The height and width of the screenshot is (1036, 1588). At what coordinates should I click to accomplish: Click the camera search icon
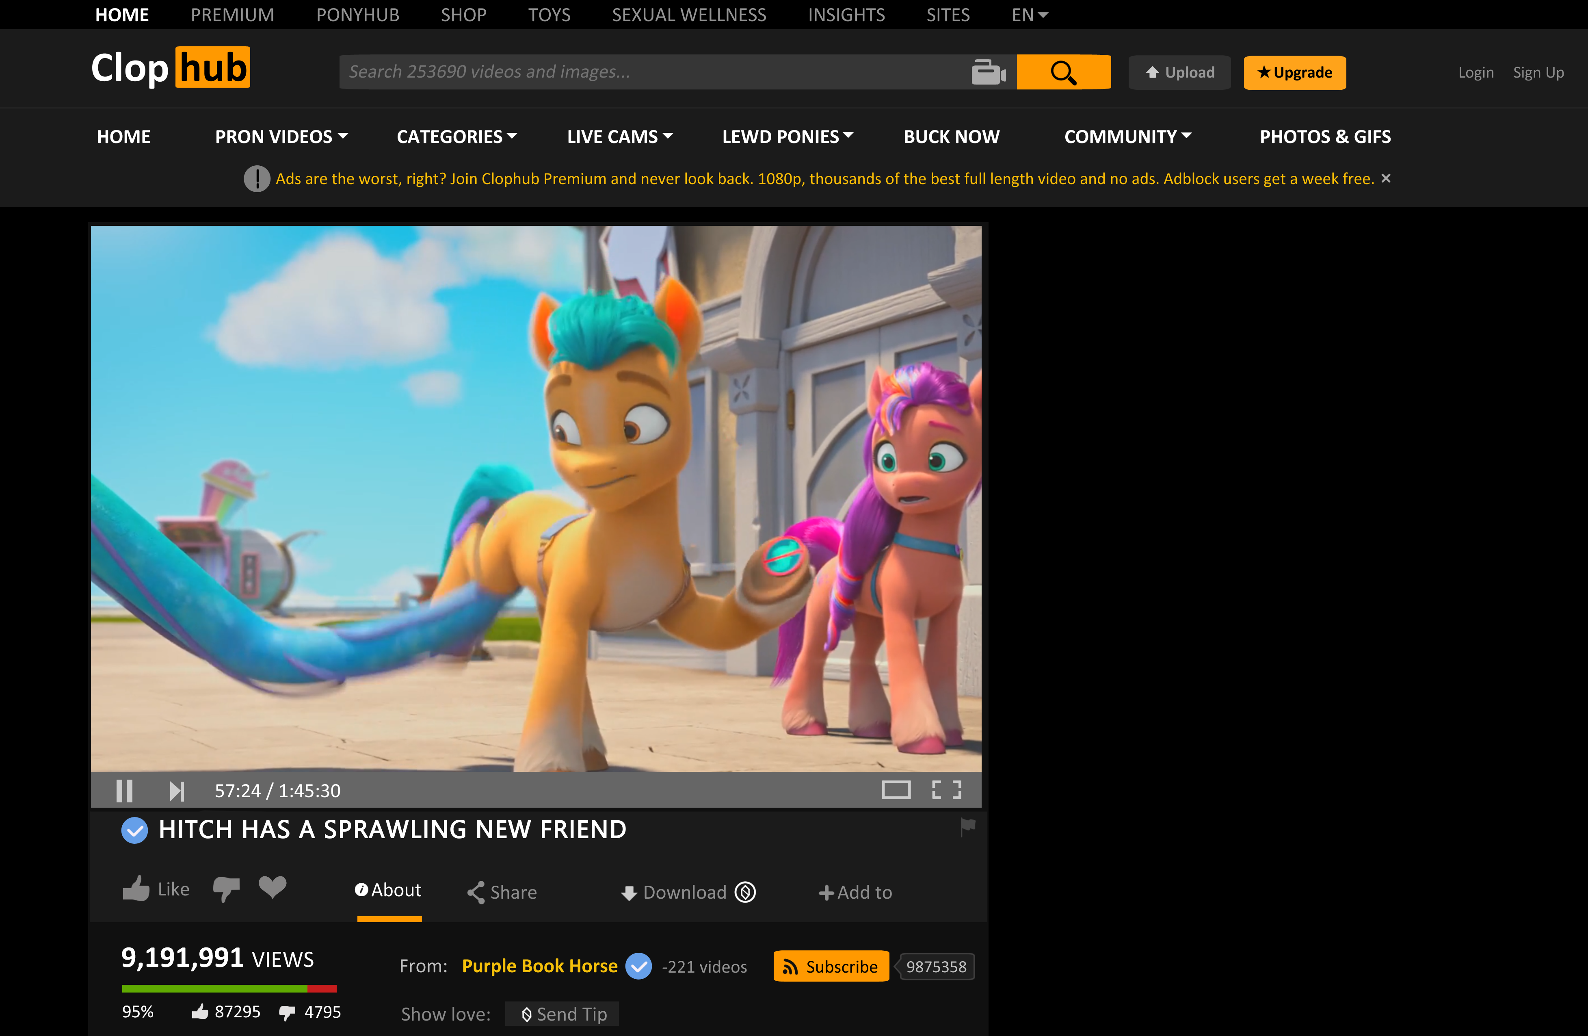(x=988, y=72)
